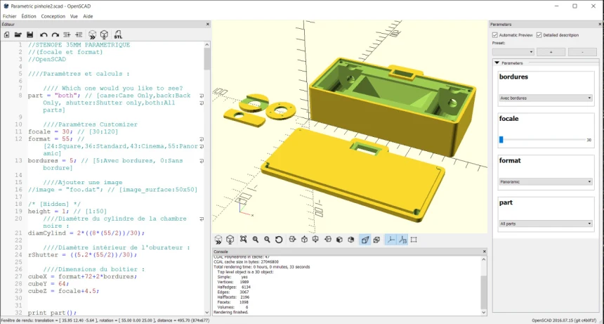Redo the last edit
Image resolution: width=604 pixels, height=324 pixels.
click(55, 34)
